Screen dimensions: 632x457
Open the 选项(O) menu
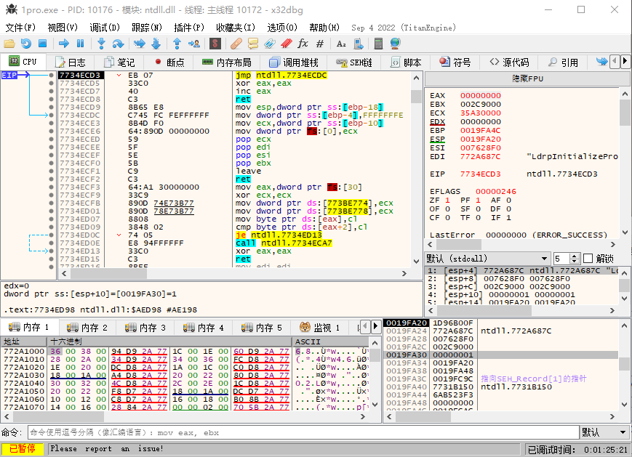coord(282,28)
